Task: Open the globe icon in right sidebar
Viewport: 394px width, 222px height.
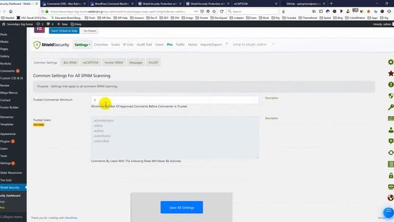Action: pyautogui.click(x=391, y=198)
